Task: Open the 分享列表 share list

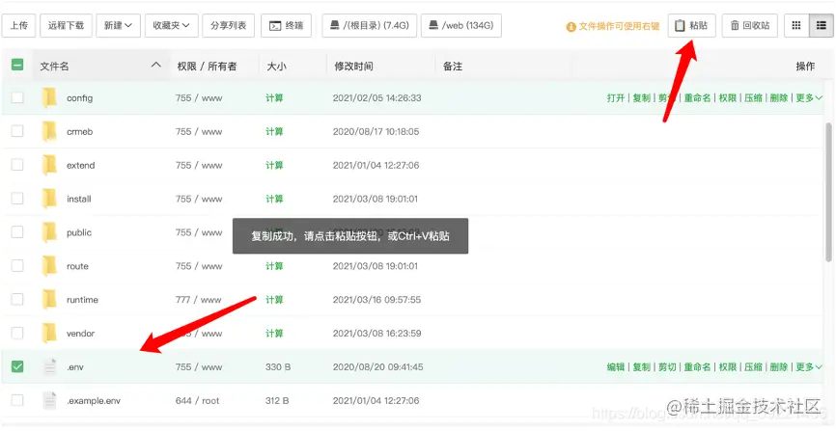Action: [228, 26]
